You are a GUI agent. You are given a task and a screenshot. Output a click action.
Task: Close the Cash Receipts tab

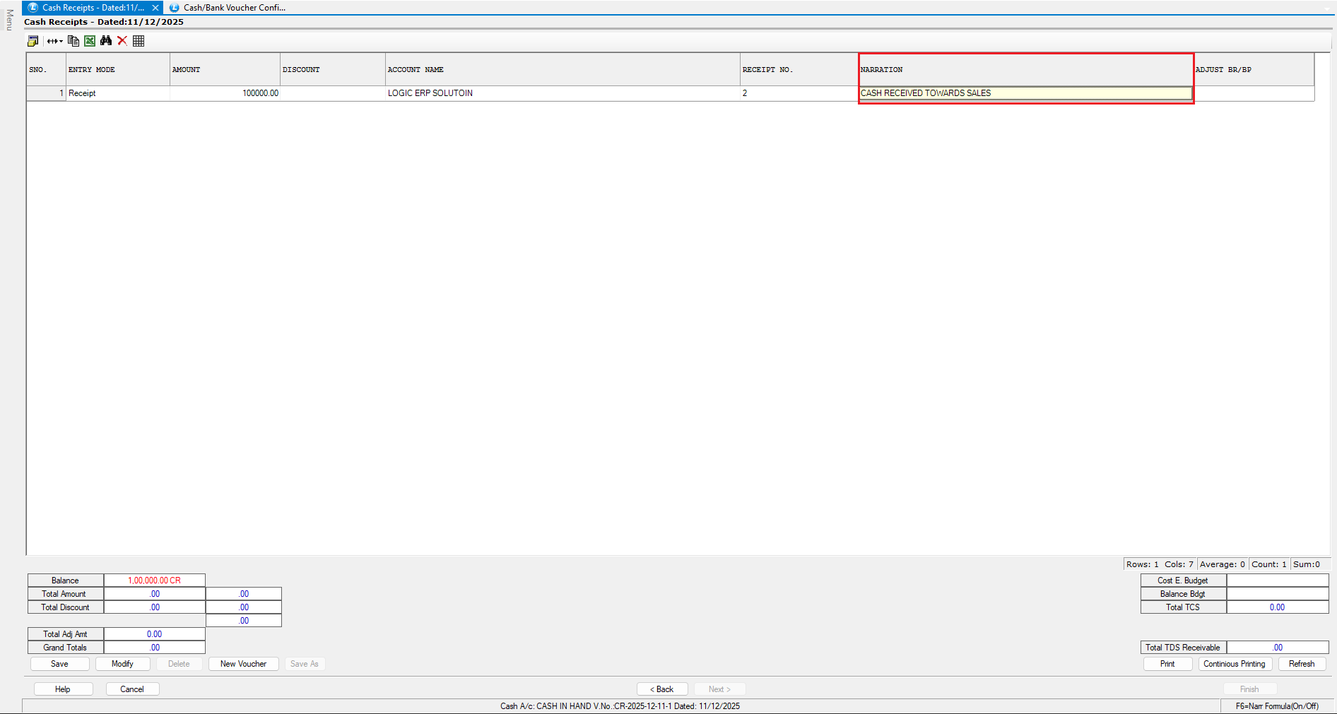(155, 8)
